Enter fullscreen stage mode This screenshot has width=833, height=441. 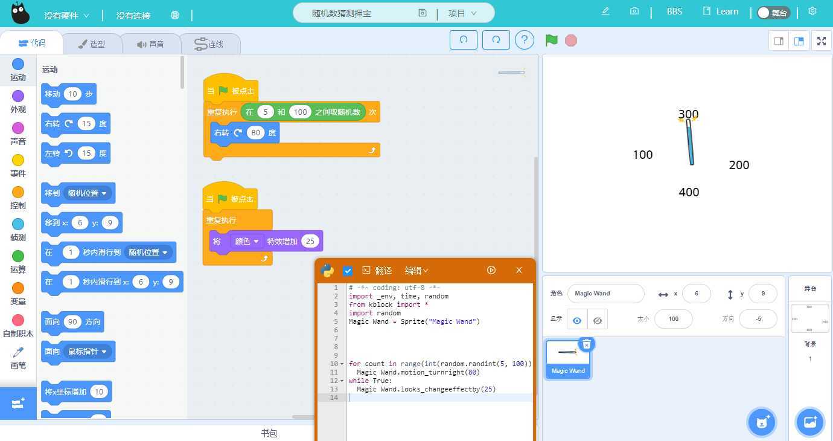821,41
